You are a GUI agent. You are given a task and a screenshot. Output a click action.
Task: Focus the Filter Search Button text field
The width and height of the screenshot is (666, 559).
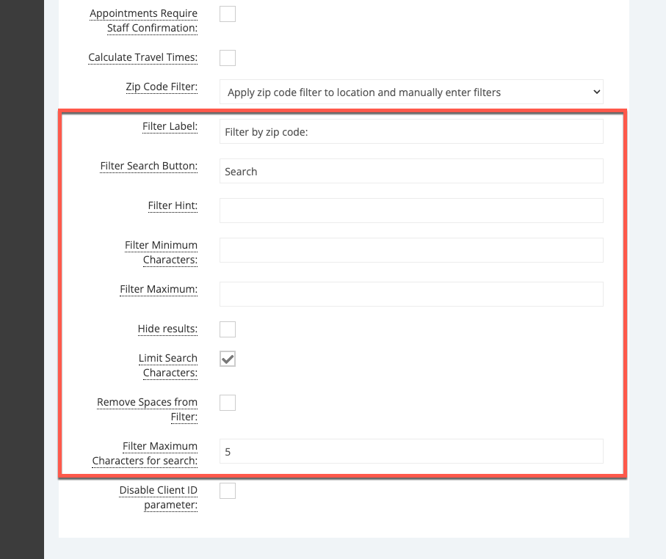click(411, 172)
